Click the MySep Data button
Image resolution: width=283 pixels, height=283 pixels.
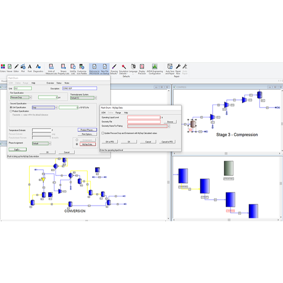(87, 144)
